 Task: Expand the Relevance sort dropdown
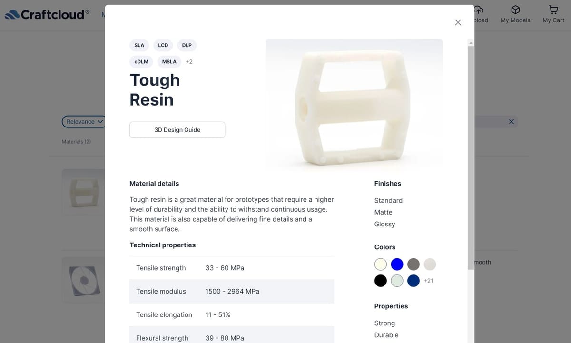click(85, 122)
